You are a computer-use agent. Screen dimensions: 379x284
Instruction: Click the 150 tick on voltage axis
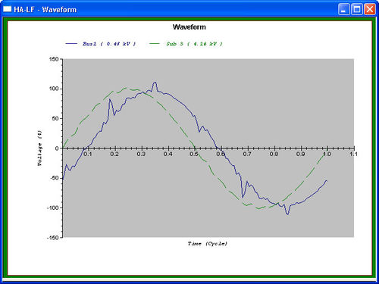click(54, 59)
